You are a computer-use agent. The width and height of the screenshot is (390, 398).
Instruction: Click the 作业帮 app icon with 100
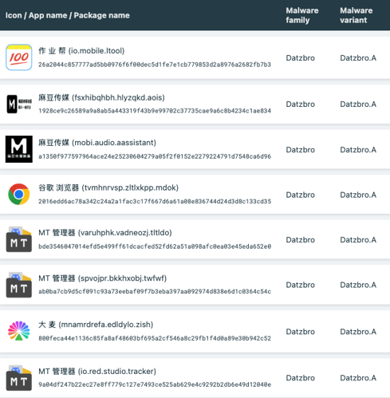click(x=19, y=57)
